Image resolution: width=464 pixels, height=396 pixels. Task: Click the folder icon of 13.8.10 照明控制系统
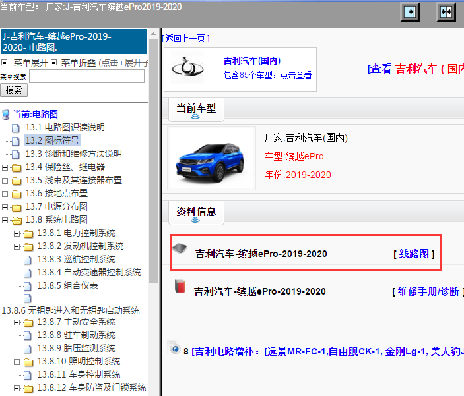[28, 362]
